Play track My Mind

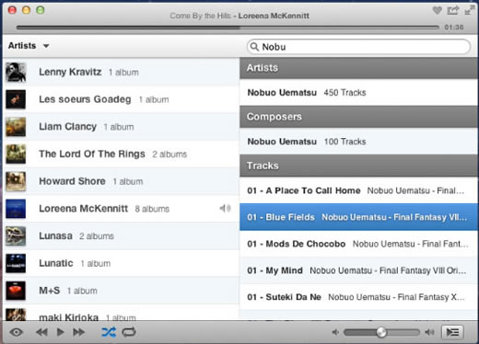coord(358,270)
